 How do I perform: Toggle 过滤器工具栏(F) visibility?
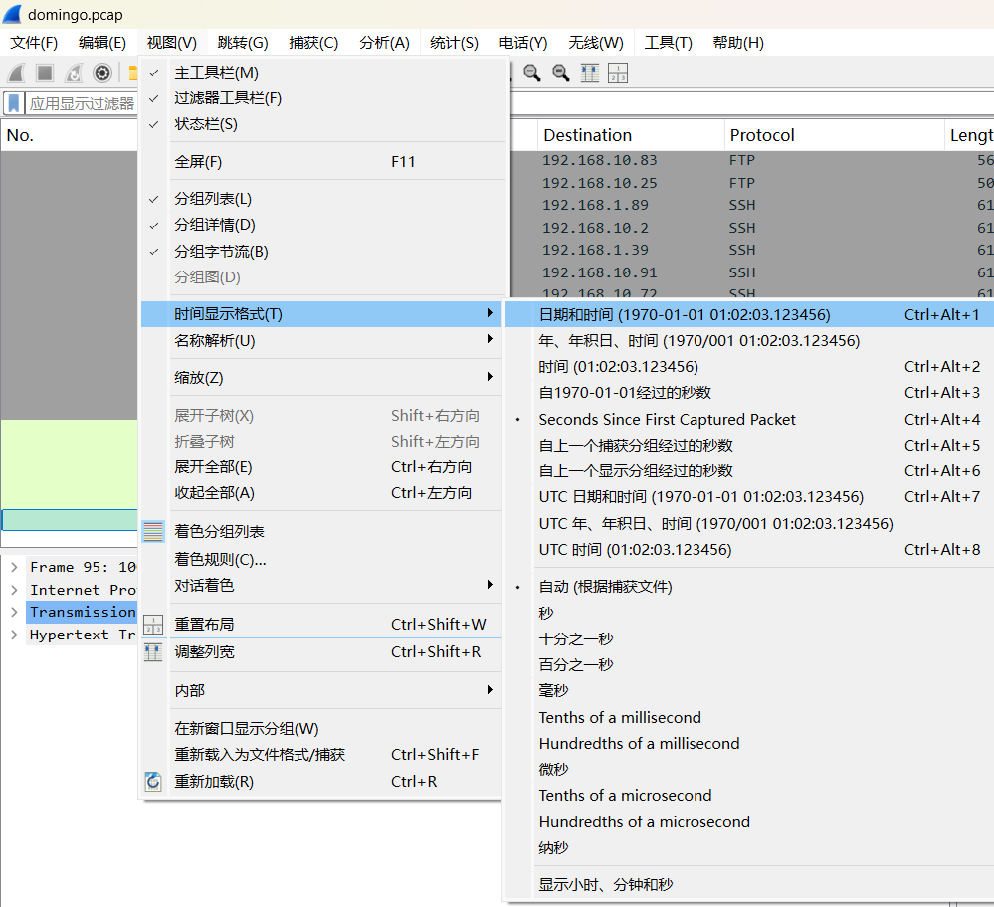pyautogui.click(x=324, y=98)
